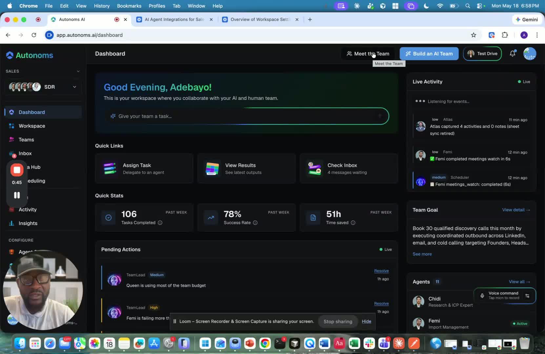This screenshot has height=354, width=545.
Task: Switch to the Overview of Workspace Settings tab
Action: click(x=260, y=19)
